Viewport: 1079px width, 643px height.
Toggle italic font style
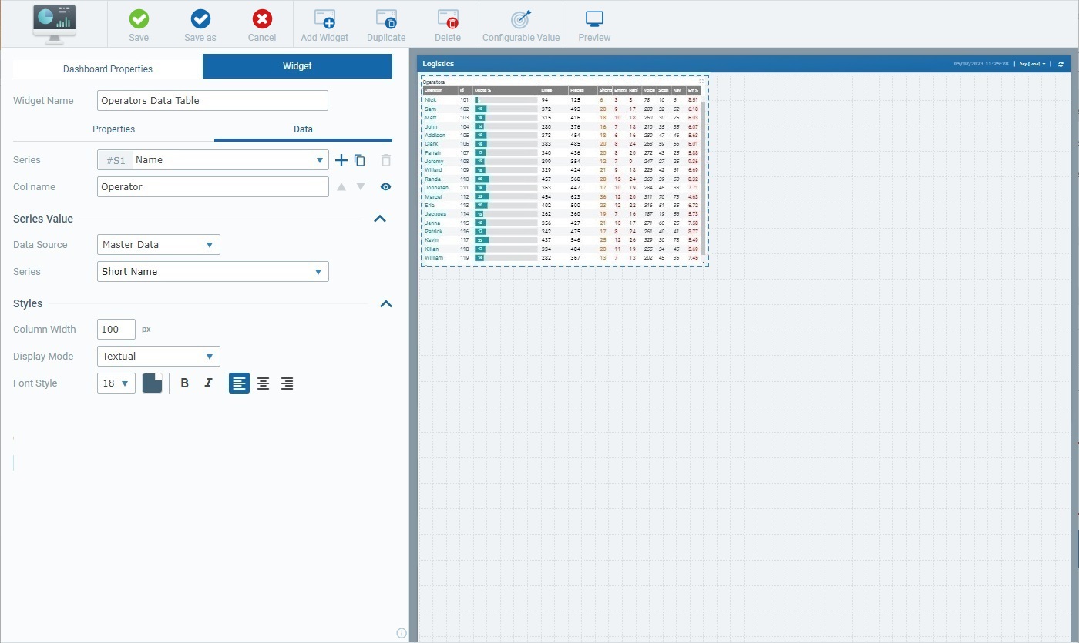tap(207, 383)
